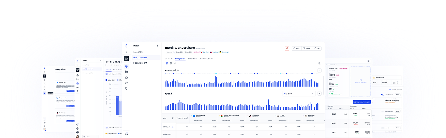Switch to the Channels tab
Viewport: 446px width, 138px height.
(169, 59)
